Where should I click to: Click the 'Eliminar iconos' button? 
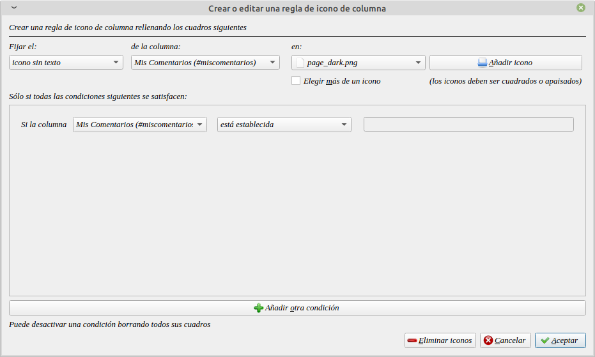(x=440, y=340)
